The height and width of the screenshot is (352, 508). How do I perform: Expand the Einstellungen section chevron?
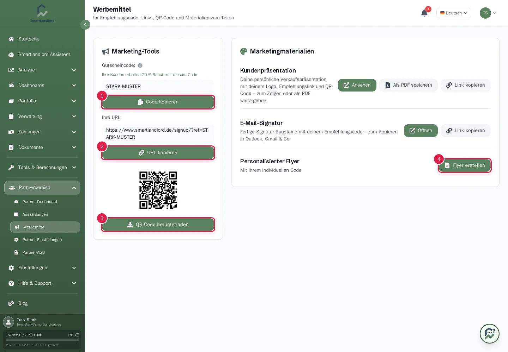coord(74,268)
